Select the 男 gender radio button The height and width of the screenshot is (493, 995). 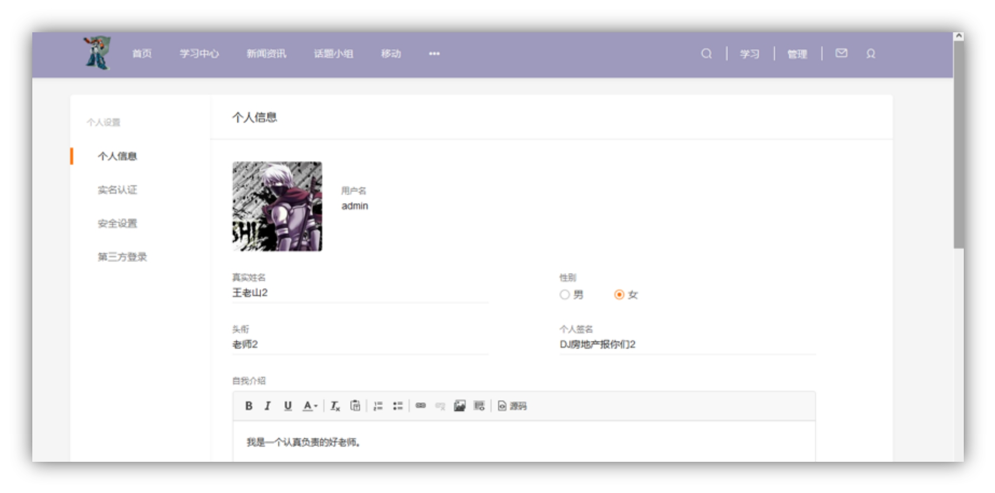point(564,294)
